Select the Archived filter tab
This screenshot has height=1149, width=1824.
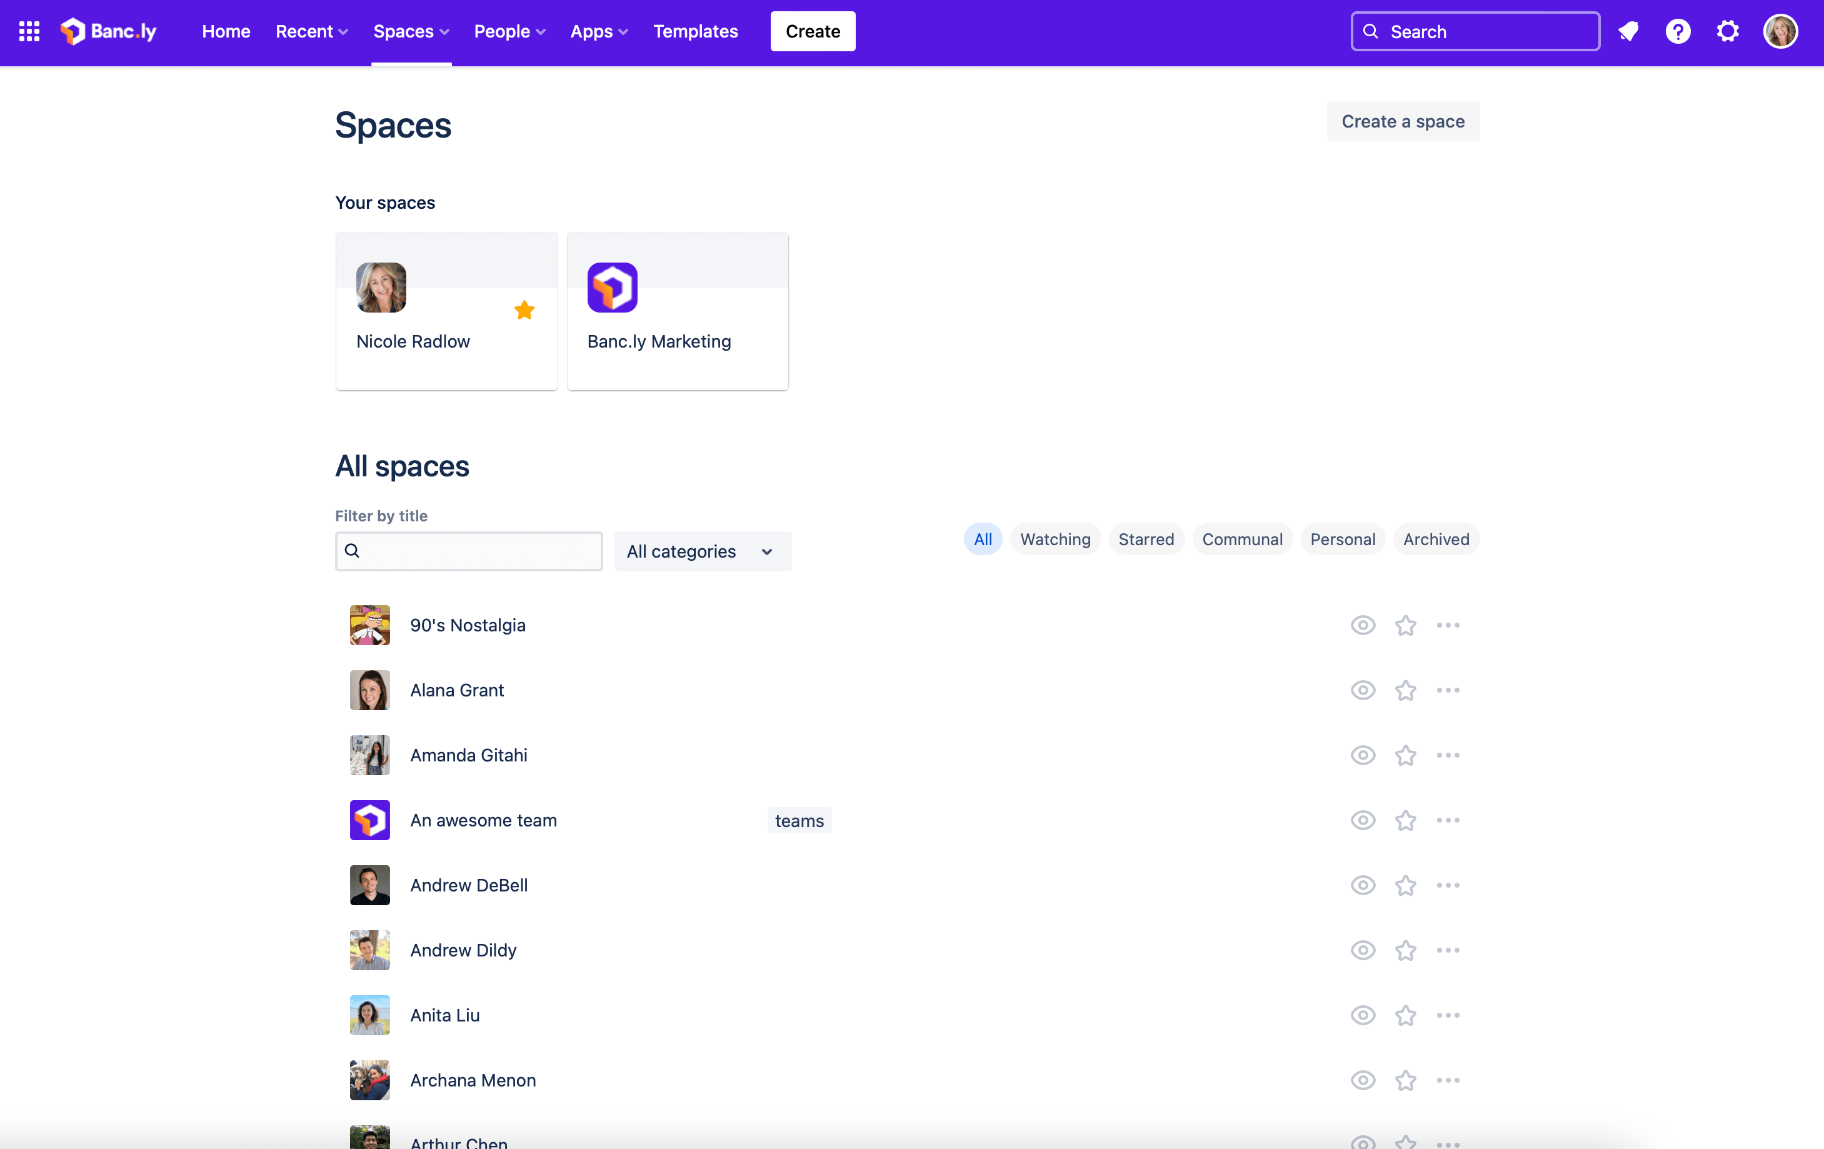[x=1435, y=538]
